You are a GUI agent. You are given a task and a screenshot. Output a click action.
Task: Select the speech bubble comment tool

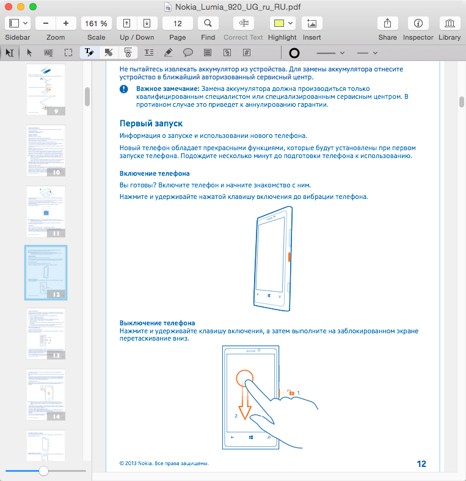coord(188,52)
